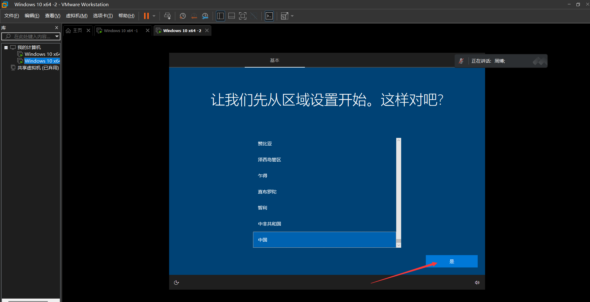
Task: Select 乍得 in the region list
Action: coord(324,176)
